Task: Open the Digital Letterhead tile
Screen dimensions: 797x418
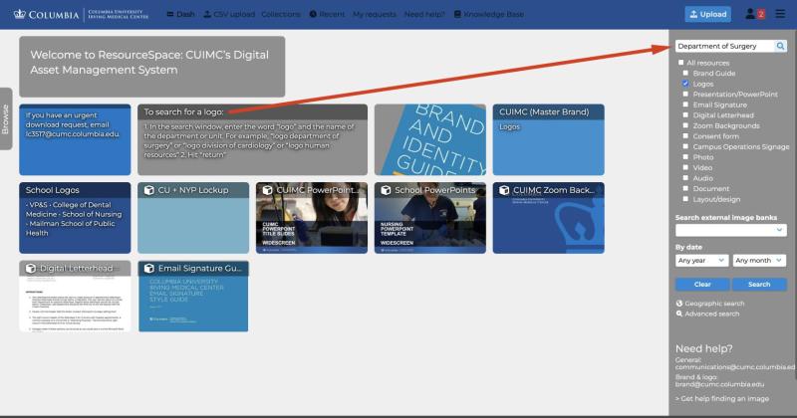Action: click(75, 297)
